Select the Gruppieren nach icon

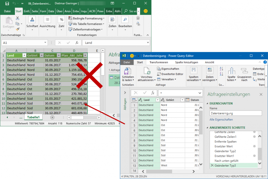245,71
